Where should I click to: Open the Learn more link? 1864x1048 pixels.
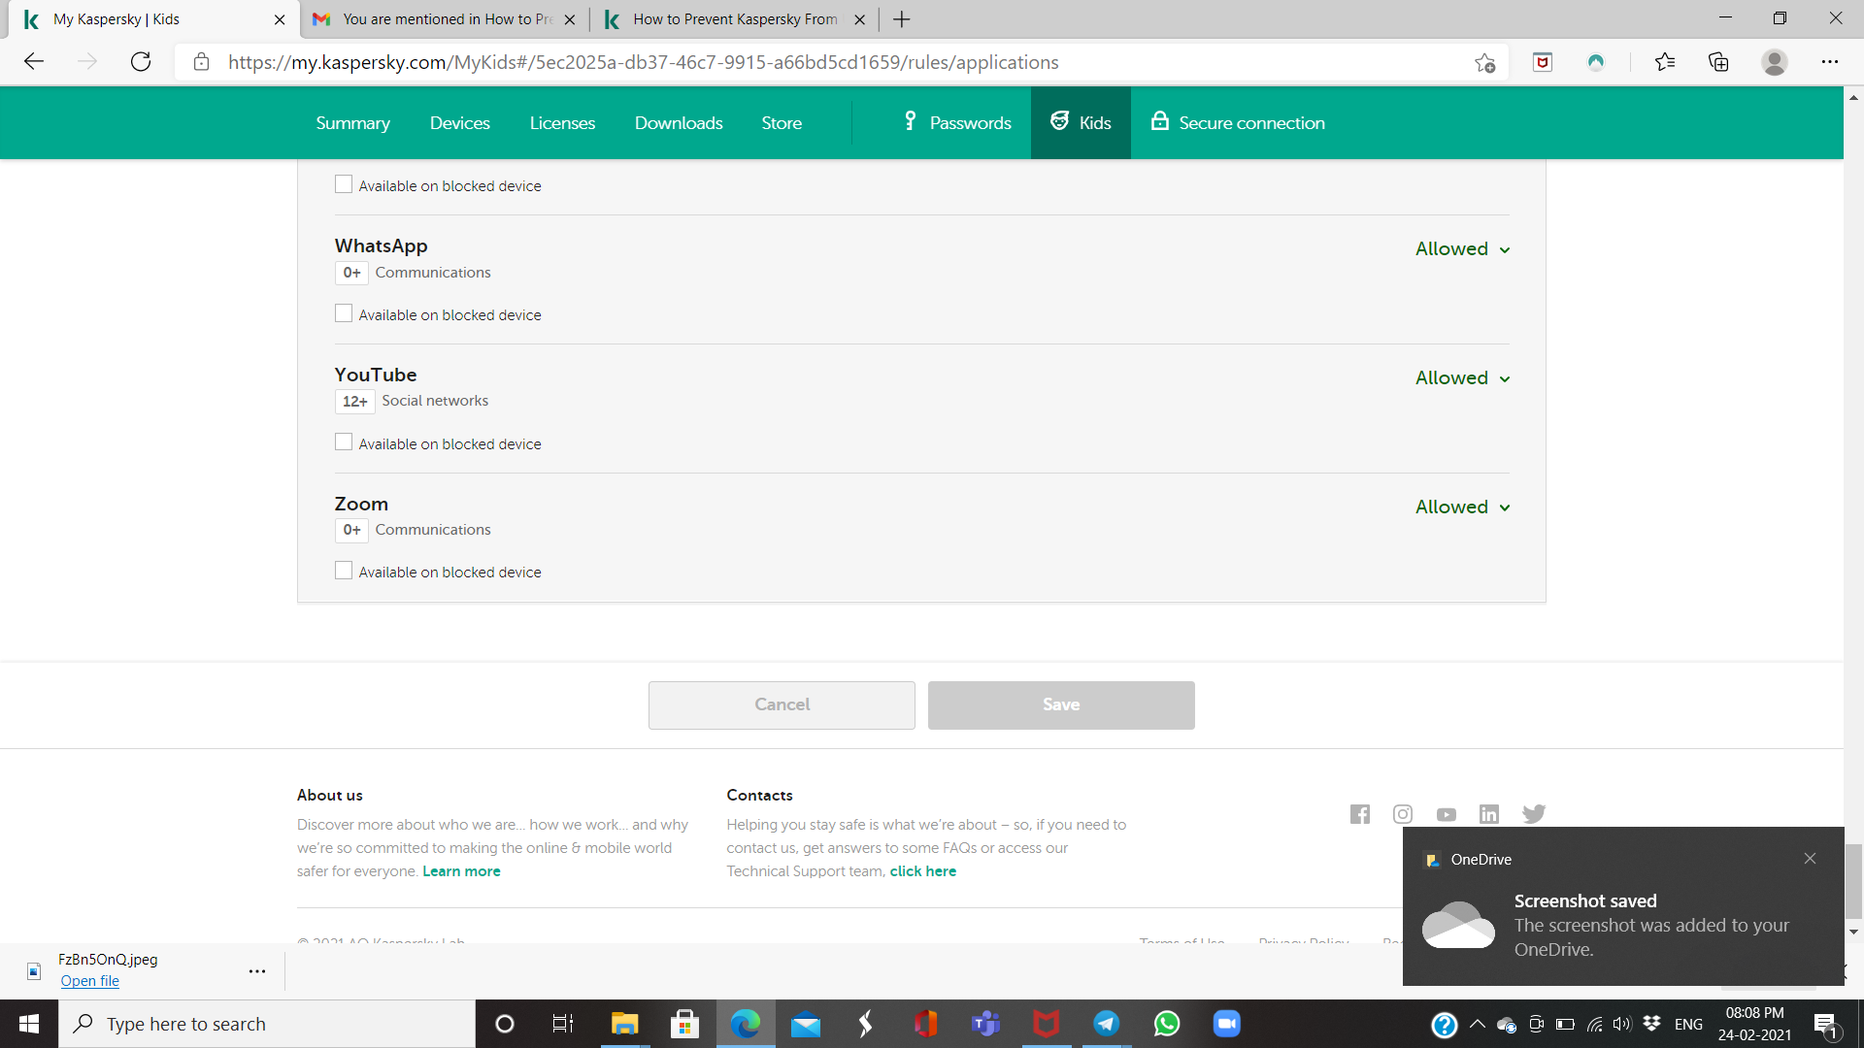[x=461, y=871]
